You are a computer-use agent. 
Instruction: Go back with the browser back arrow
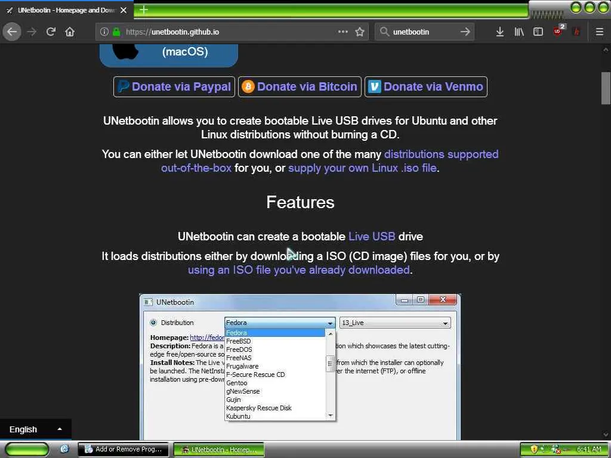[12, 32]
